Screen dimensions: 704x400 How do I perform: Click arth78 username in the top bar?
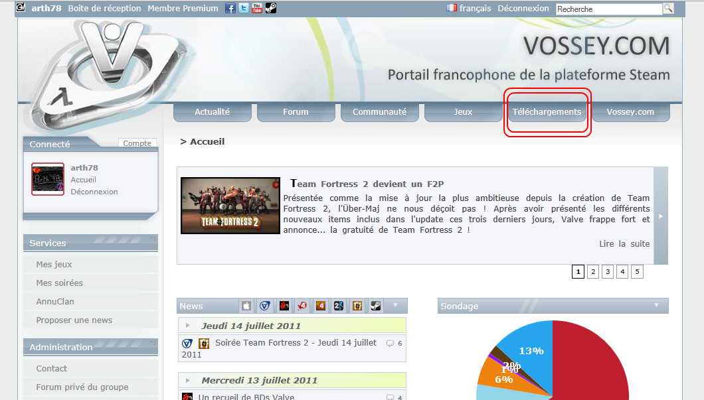(x=46, y=8)
